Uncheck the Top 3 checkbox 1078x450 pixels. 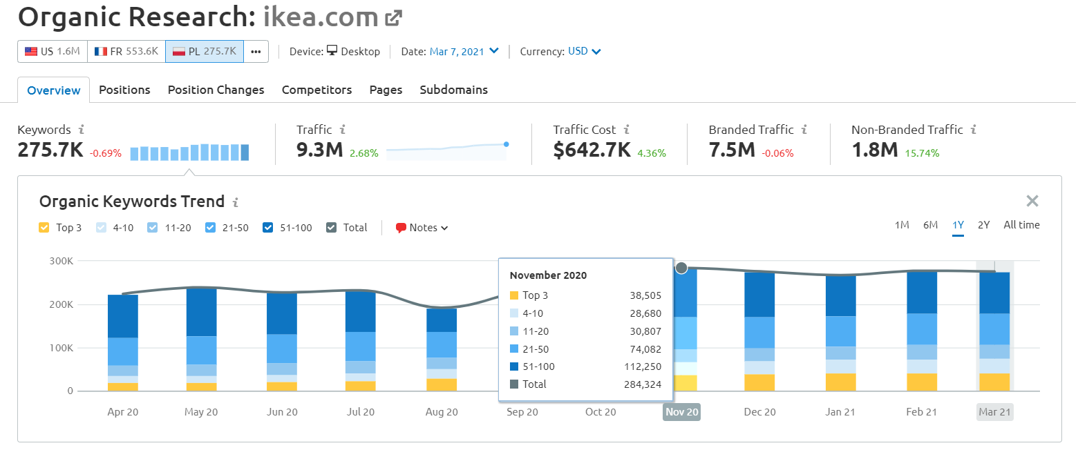[x=44, y=228]
